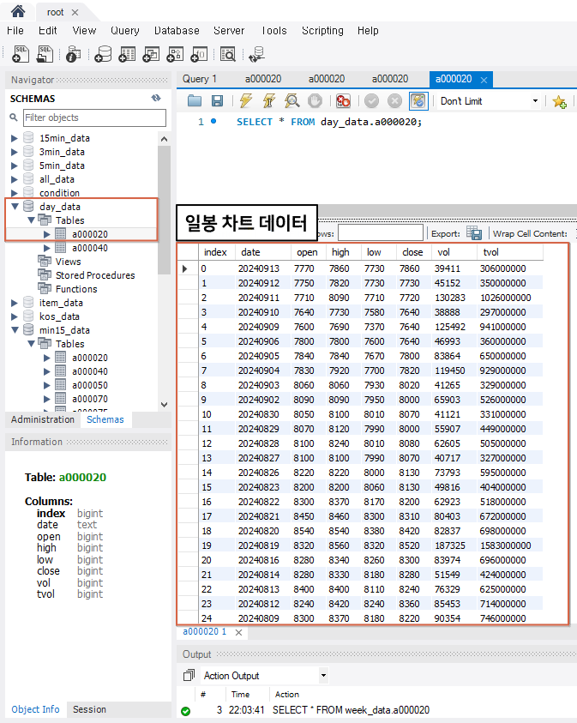
Task: Toggle autocommit mode icon
Action: 418,100
